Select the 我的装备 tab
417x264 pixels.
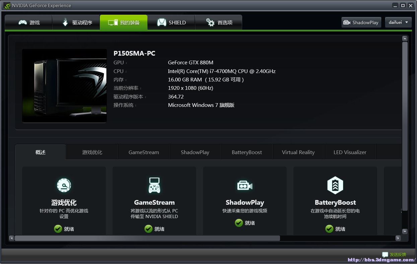pyautogui.click(x=124, y=22)
